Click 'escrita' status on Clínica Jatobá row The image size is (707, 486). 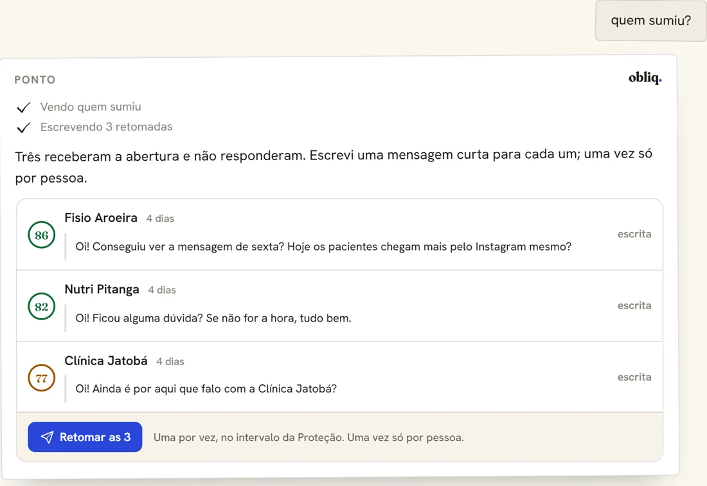(x=634, y=377)
